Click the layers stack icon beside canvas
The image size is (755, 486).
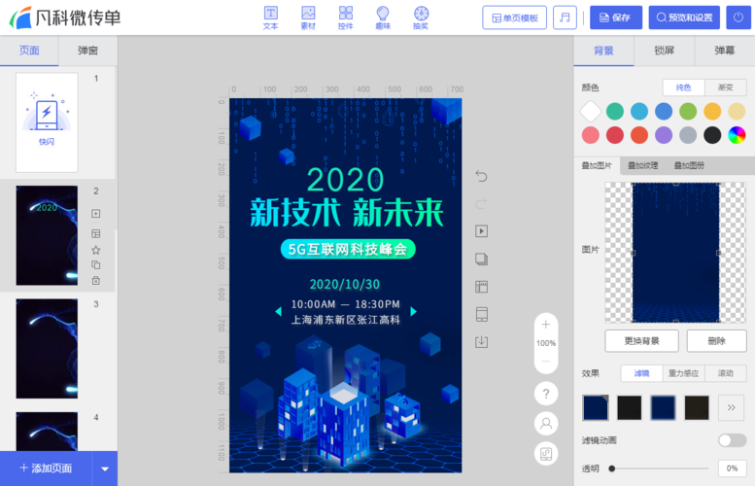(481, 260)
